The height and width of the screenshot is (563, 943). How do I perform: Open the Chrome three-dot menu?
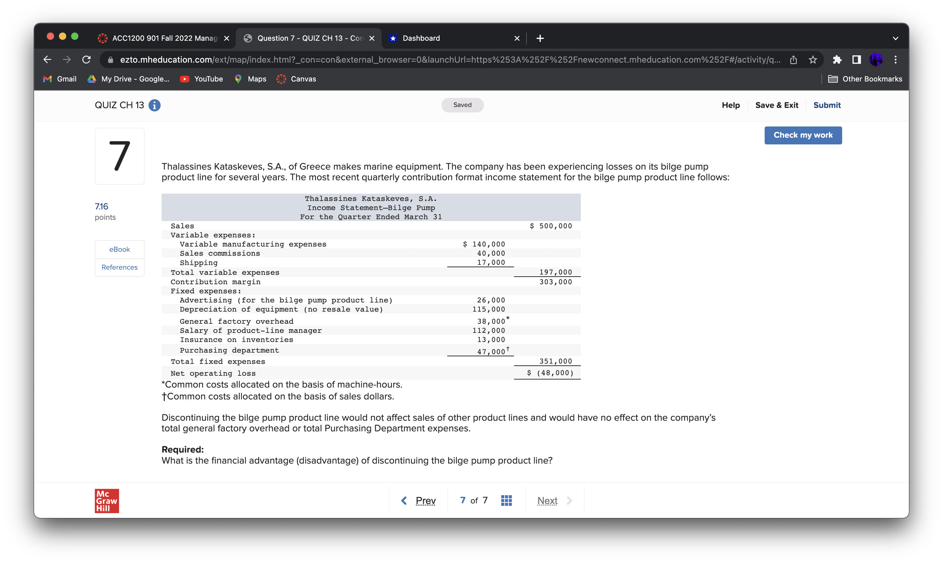896,60
